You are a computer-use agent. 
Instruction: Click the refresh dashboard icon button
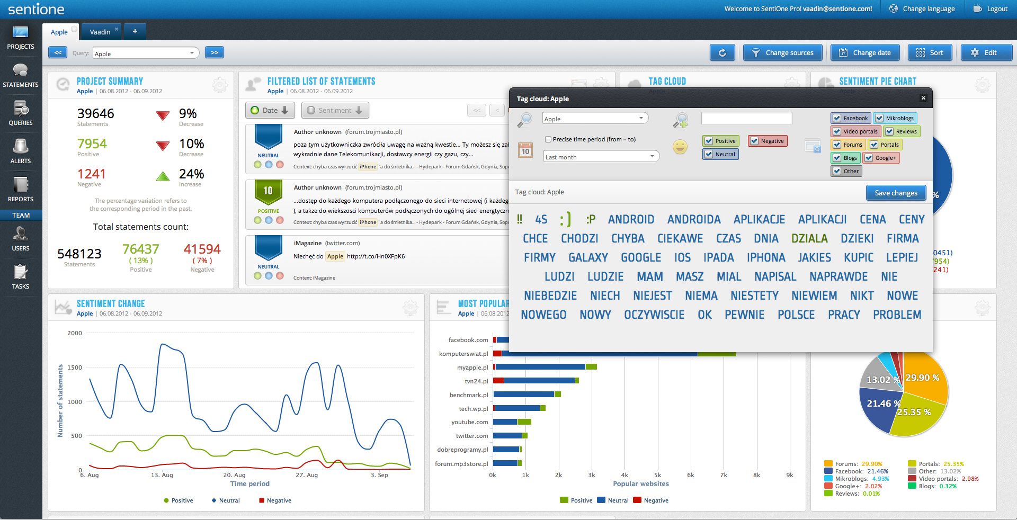[722, 53]
